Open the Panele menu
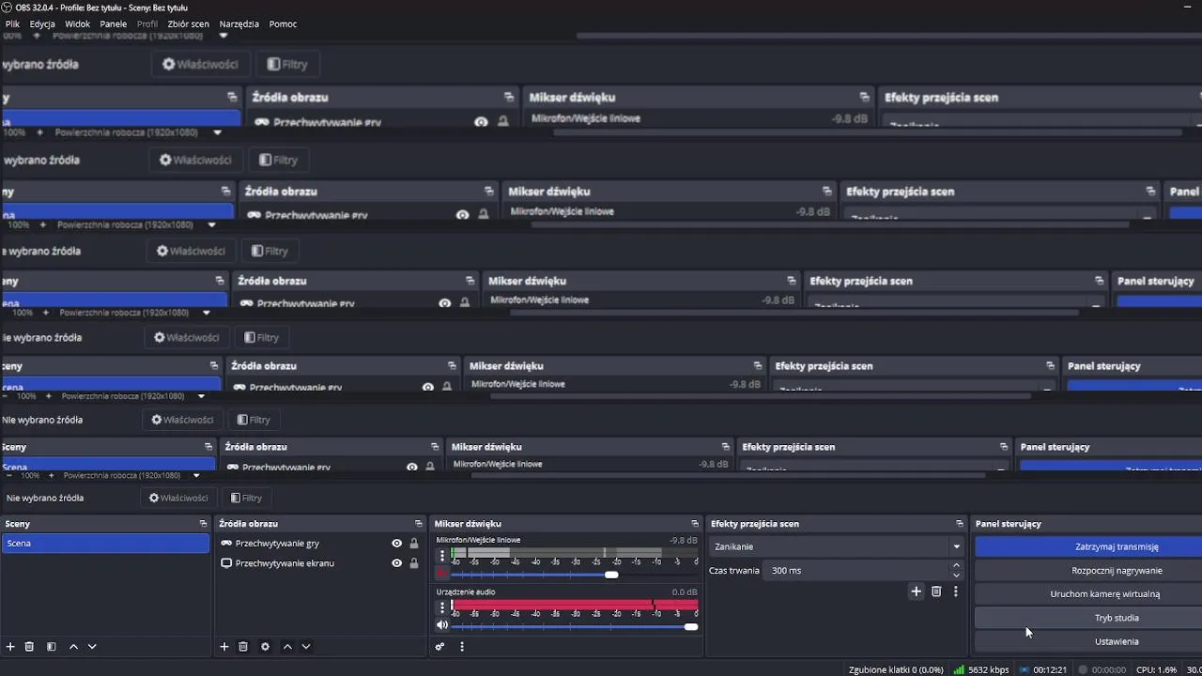Screen dimensions: 1202x676 point(113,23)
